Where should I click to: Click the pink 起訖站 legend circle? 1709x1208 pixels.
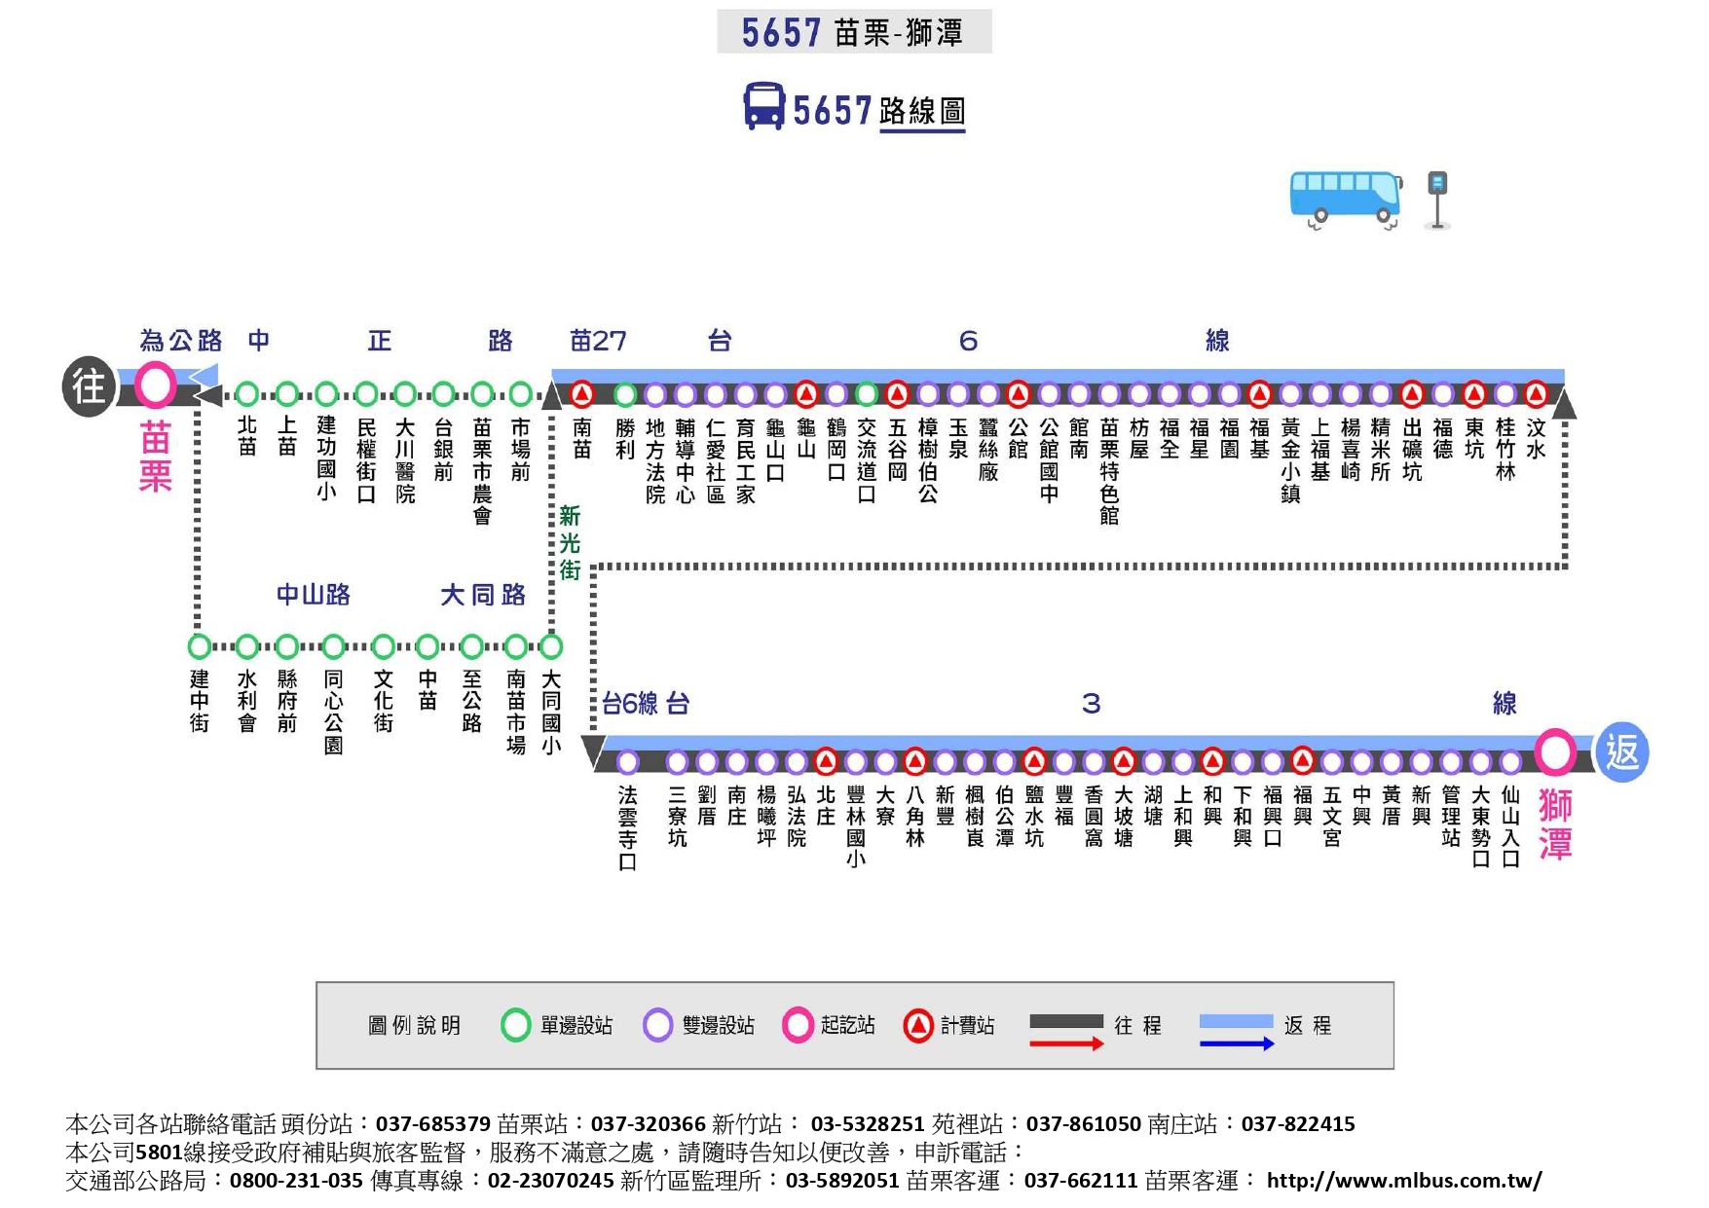pyautogui.click(x=798, y=1025)
